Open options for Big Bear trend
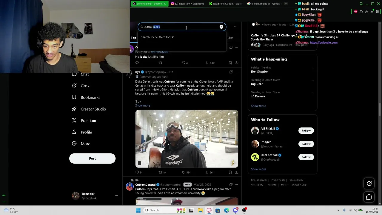Image resolution: width=382 pixels, height=215 pixels. point(312,80)
